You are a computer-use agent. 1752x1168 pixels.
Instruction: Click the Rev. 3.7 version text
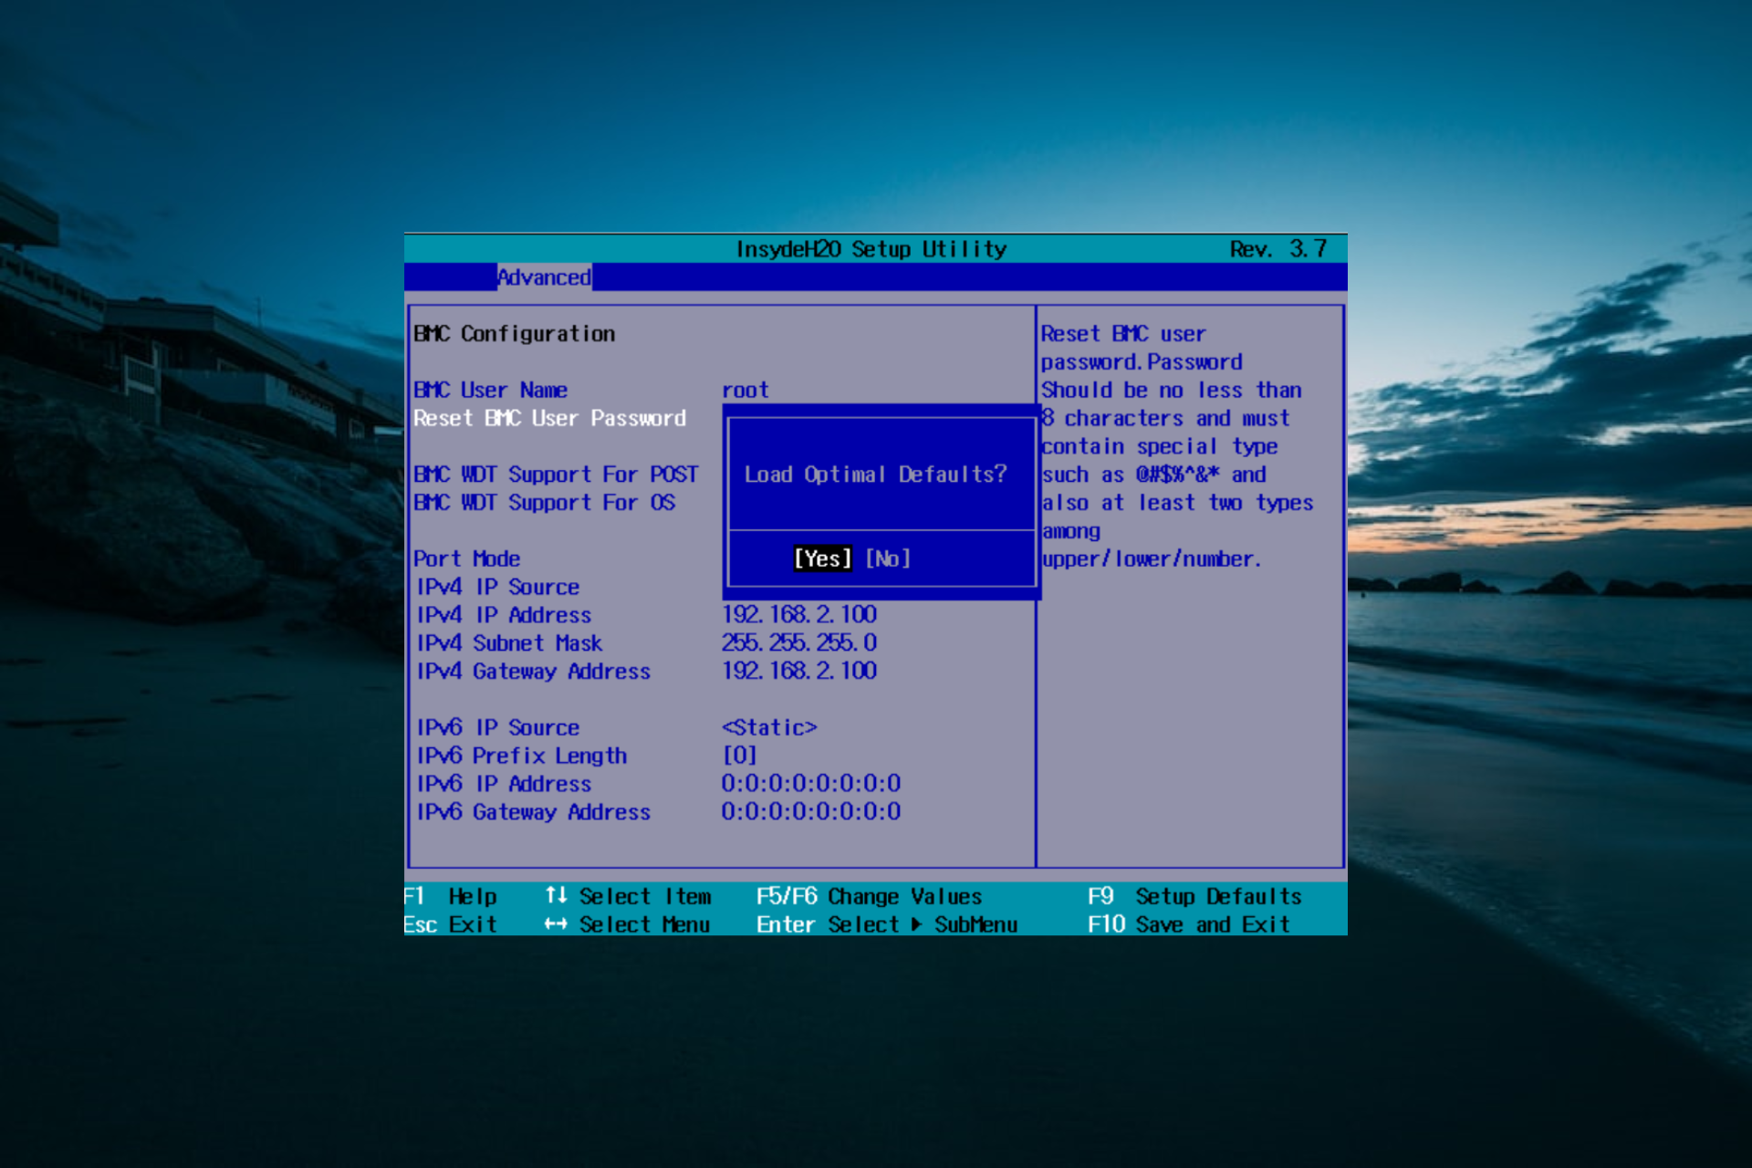pyautogui.click(x=1278, y=249)
